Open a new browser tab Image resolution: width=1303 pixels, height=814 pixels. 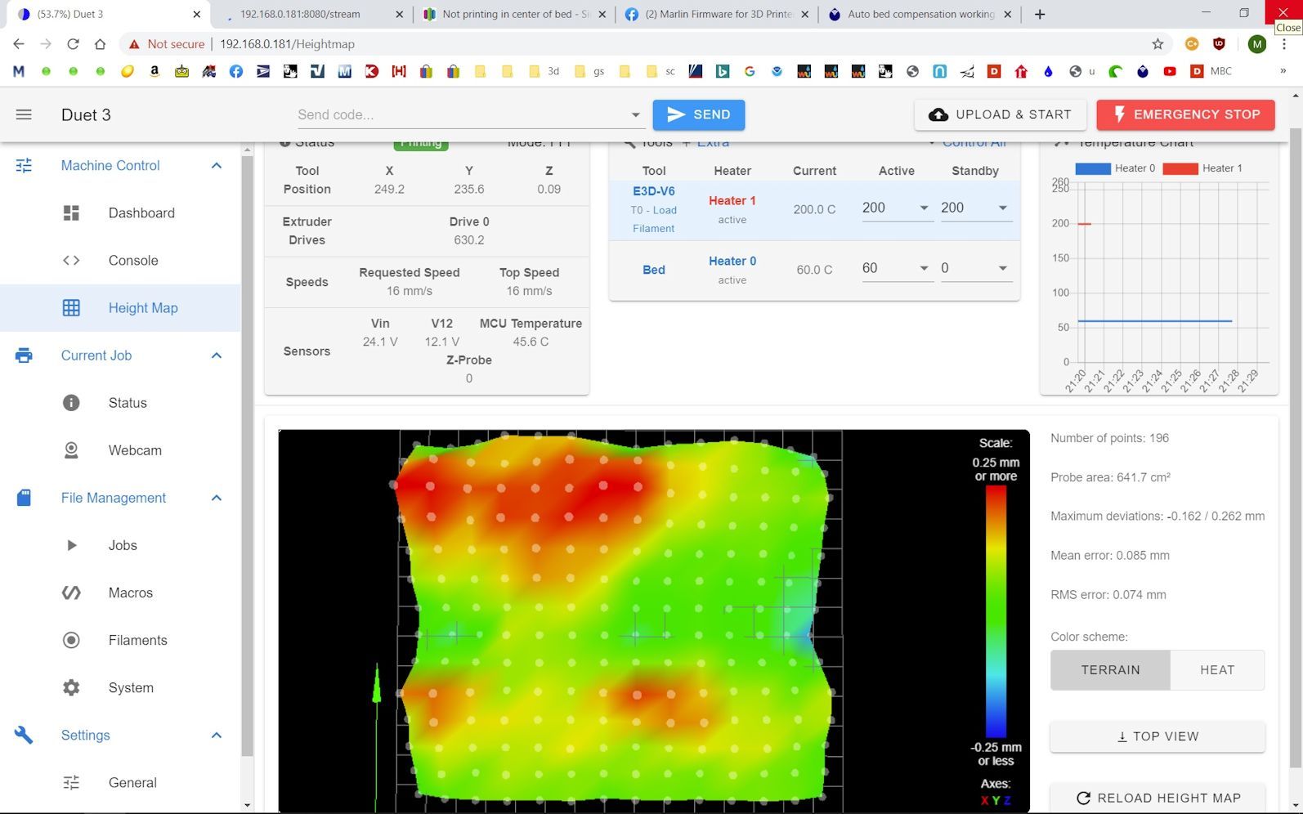[x=1040, y=14]
